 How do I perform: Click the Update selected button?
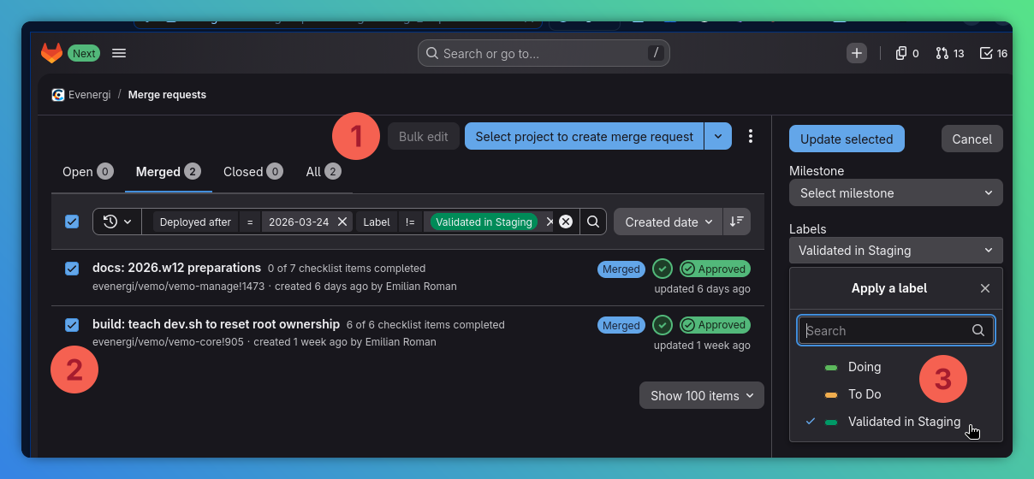pos(846,139)
